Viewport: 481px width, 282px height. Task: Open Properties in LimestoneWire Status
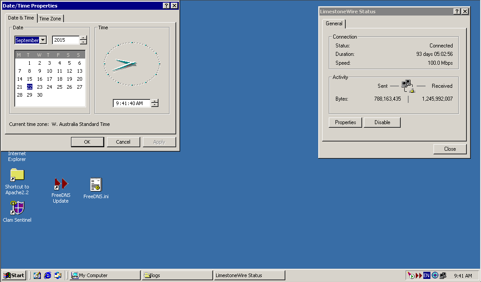pyautogui.click(x=345, y=122)
